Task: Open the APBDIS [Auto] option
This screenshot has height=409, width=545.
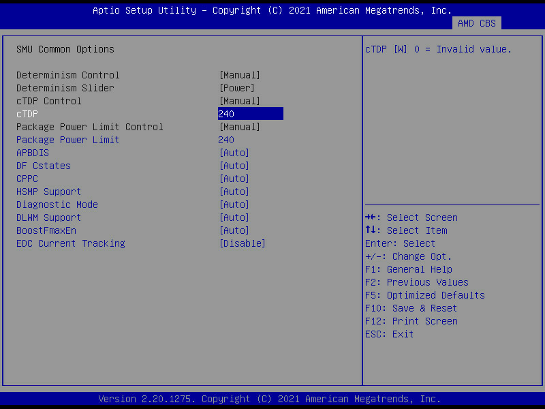Action: pyautogui.click(x=234, y=153)
